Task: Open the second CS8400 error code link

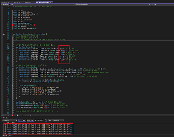Action: point(9,127)
